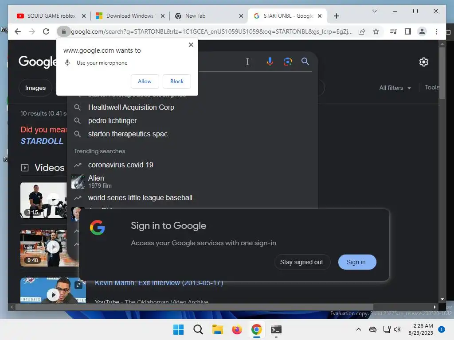Share this page icon
Image resolution: width=454 pixels, height=340 pixels.
(362, 31)
